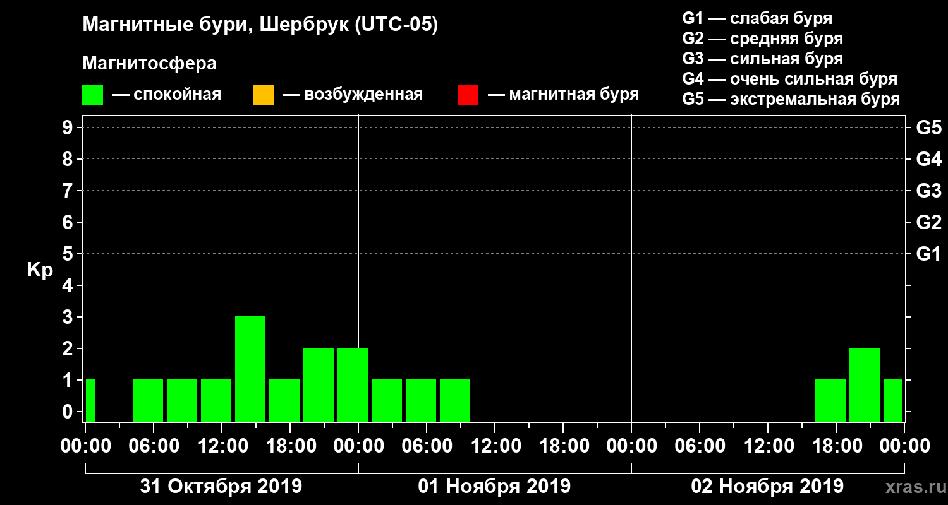948x505 pixels.
Task: Click the 'G2' label on the right axis
Action: click(x=928, y=222)
